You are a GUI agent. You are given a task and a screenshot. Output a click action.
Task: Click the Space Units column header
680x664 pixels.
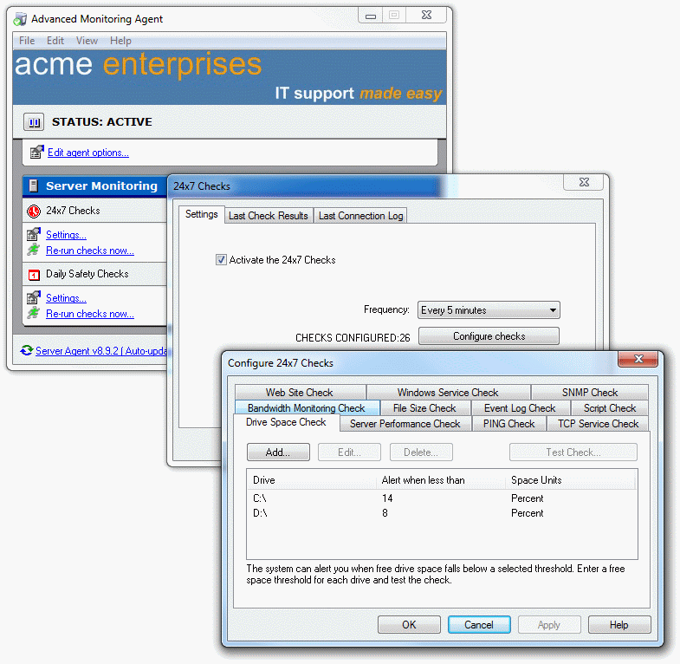tap(570, 480)
